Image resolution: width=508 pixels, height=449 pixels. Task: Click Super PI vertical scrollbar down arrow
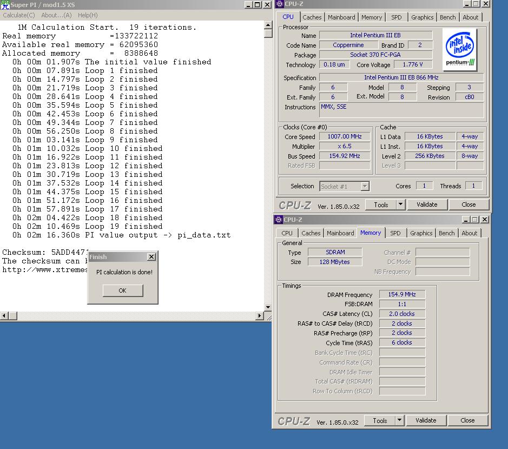pyautogui.click(x=268, y=307)
